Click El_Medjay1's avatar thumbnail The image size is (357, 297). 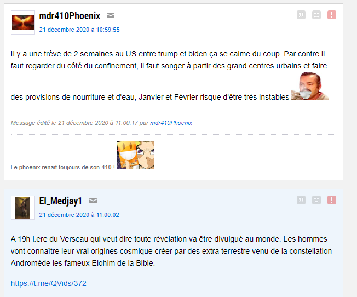[x=23, y=208]
